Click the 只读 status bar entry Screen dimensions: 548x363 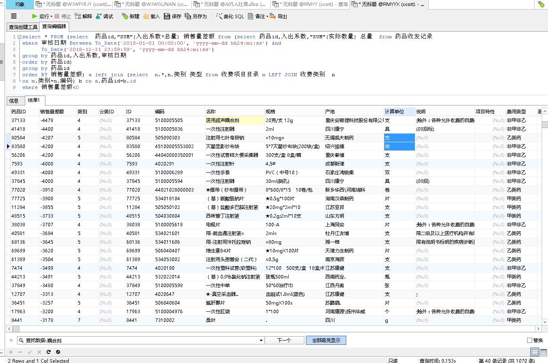(393, 360)
